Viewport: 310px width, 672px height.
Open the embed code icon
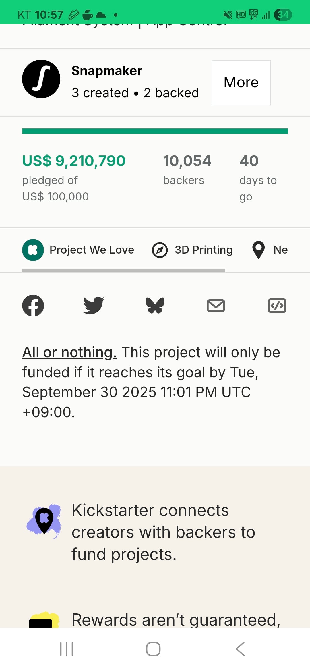pyautogui.click(x=277, y=306)
